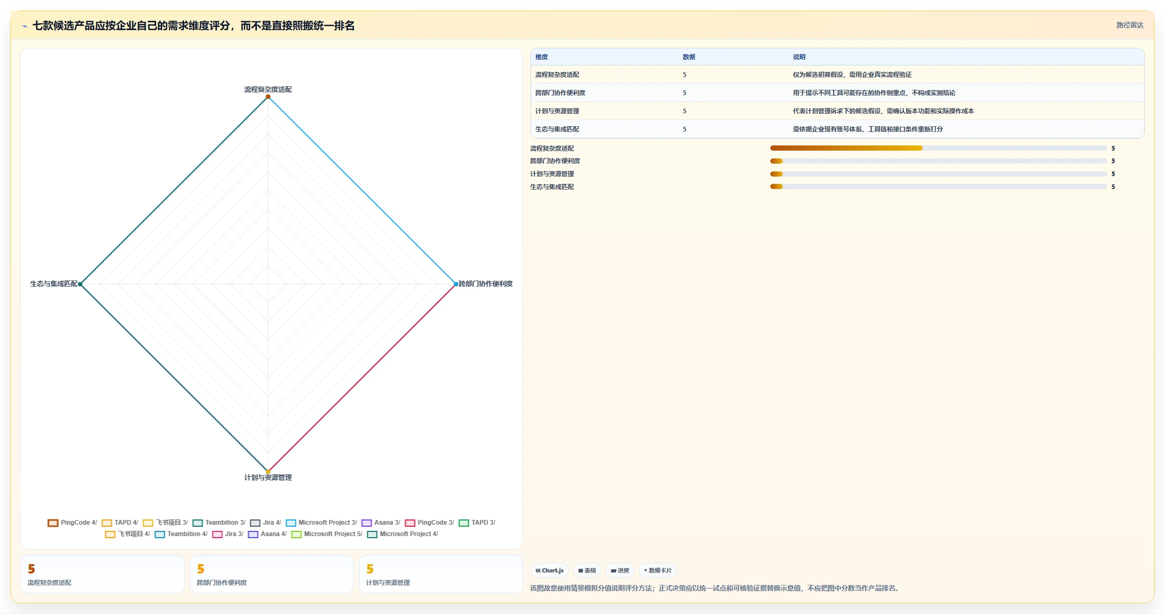Screen dimensions: 1165x614
Task: Click the 计划与资源管理 progress bar
Action: tap(938, 174)
